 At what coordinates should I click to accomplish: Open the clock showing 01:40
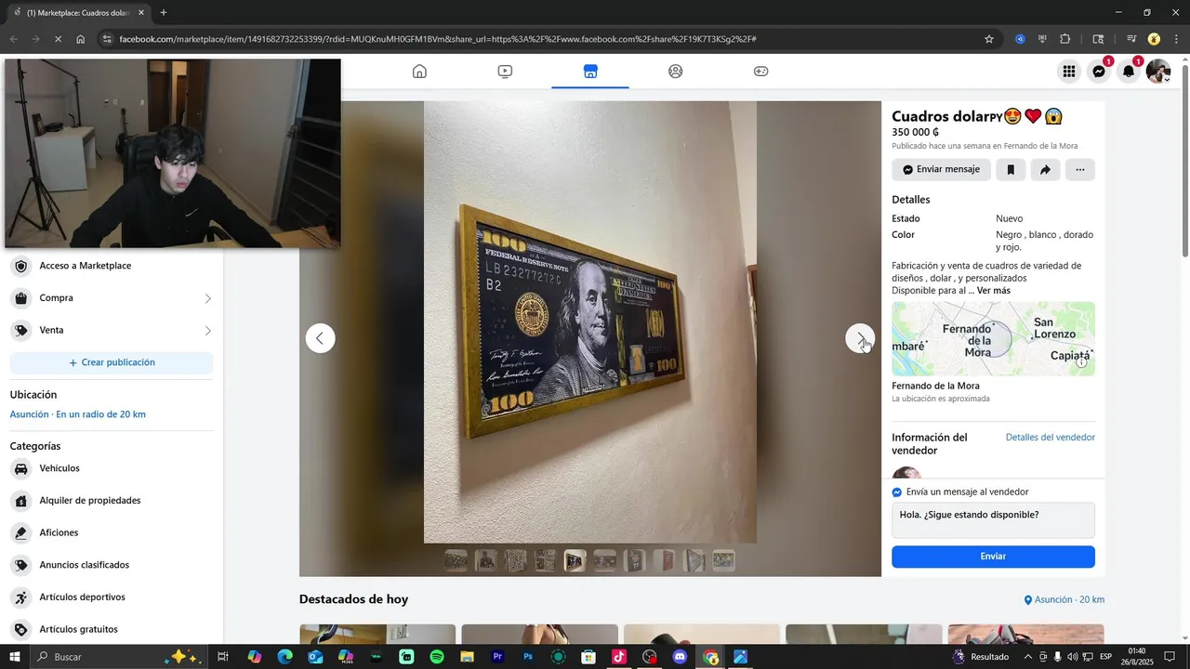click(1136, 657)
